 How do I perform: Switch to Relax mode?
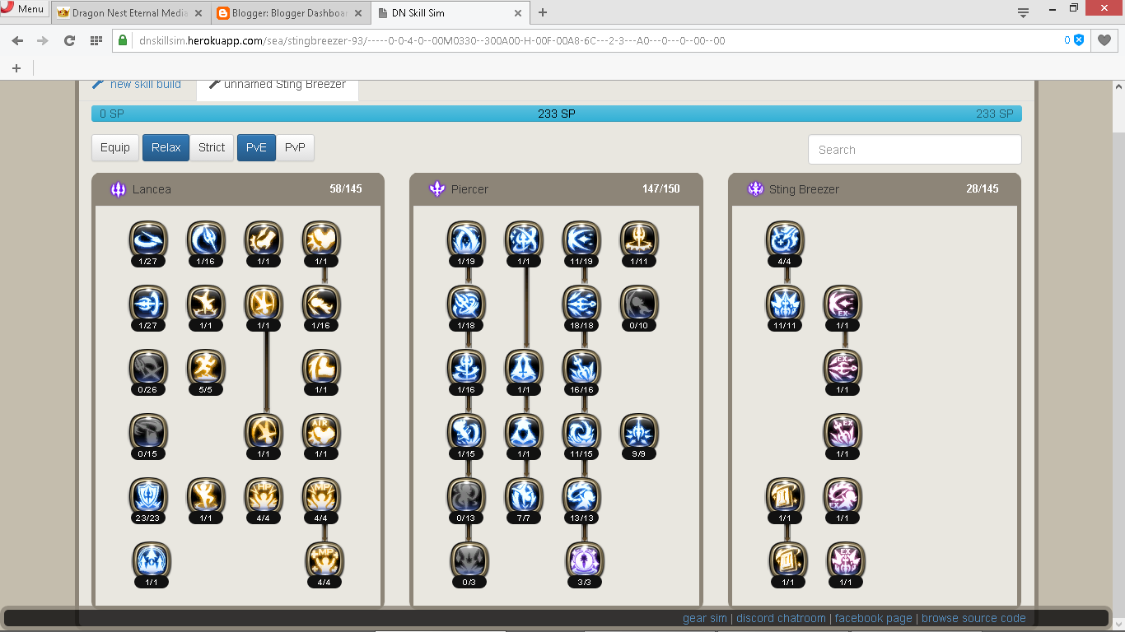coord(166,147)
